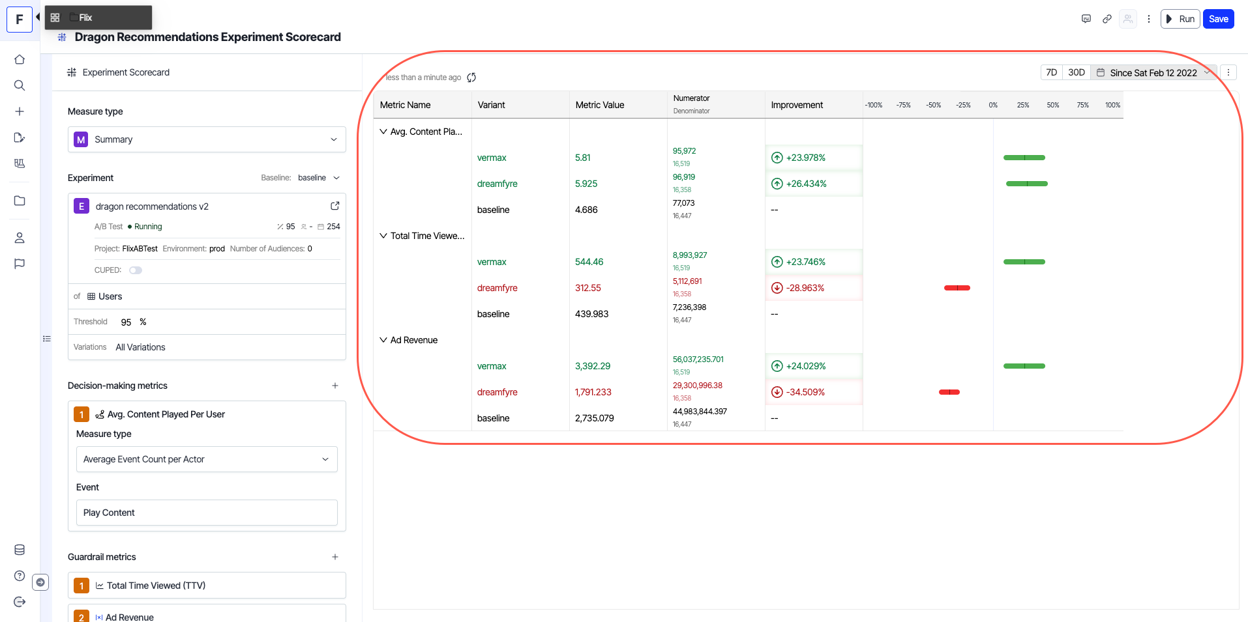The image size is (1248, 622).
Task: Open the search icon in sidebar
Action: point(20,85)
